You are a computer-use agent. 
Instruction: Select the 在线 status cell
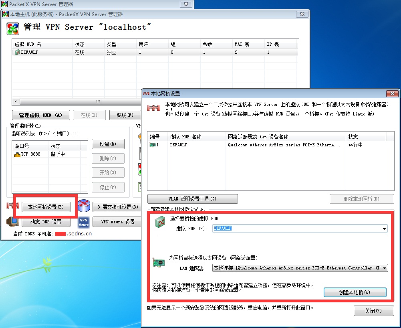(80, 52)
